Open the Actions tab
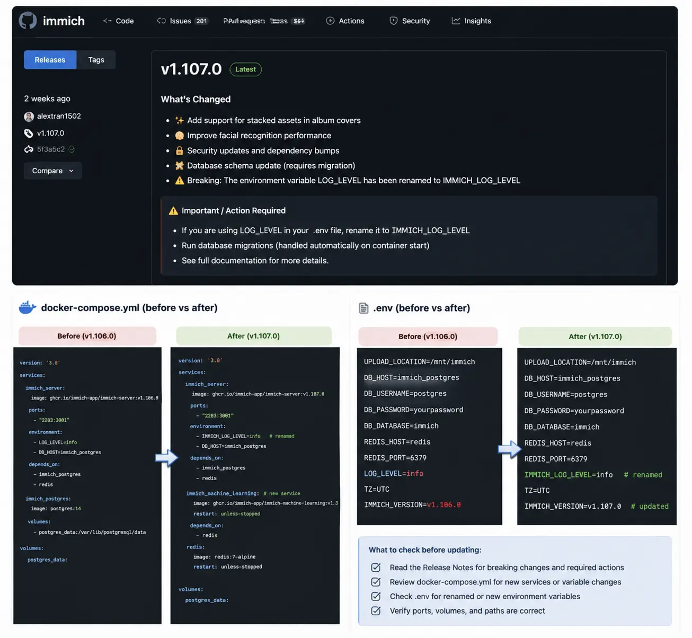 345,21
